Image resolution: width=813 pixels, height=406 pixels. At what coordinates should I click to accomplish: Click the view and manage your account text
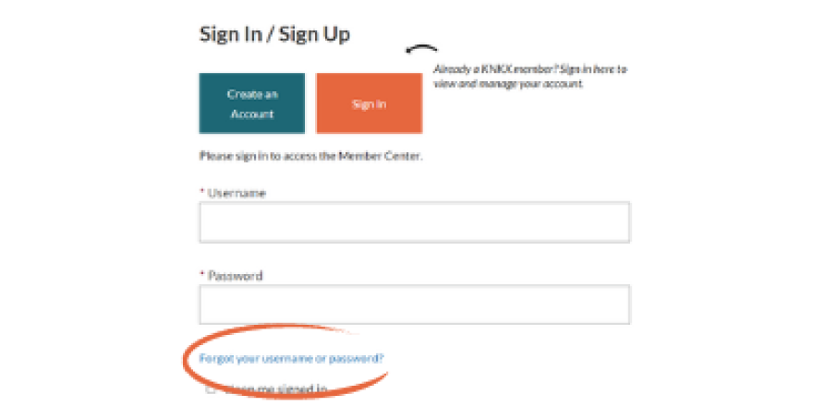coord(509,83)
